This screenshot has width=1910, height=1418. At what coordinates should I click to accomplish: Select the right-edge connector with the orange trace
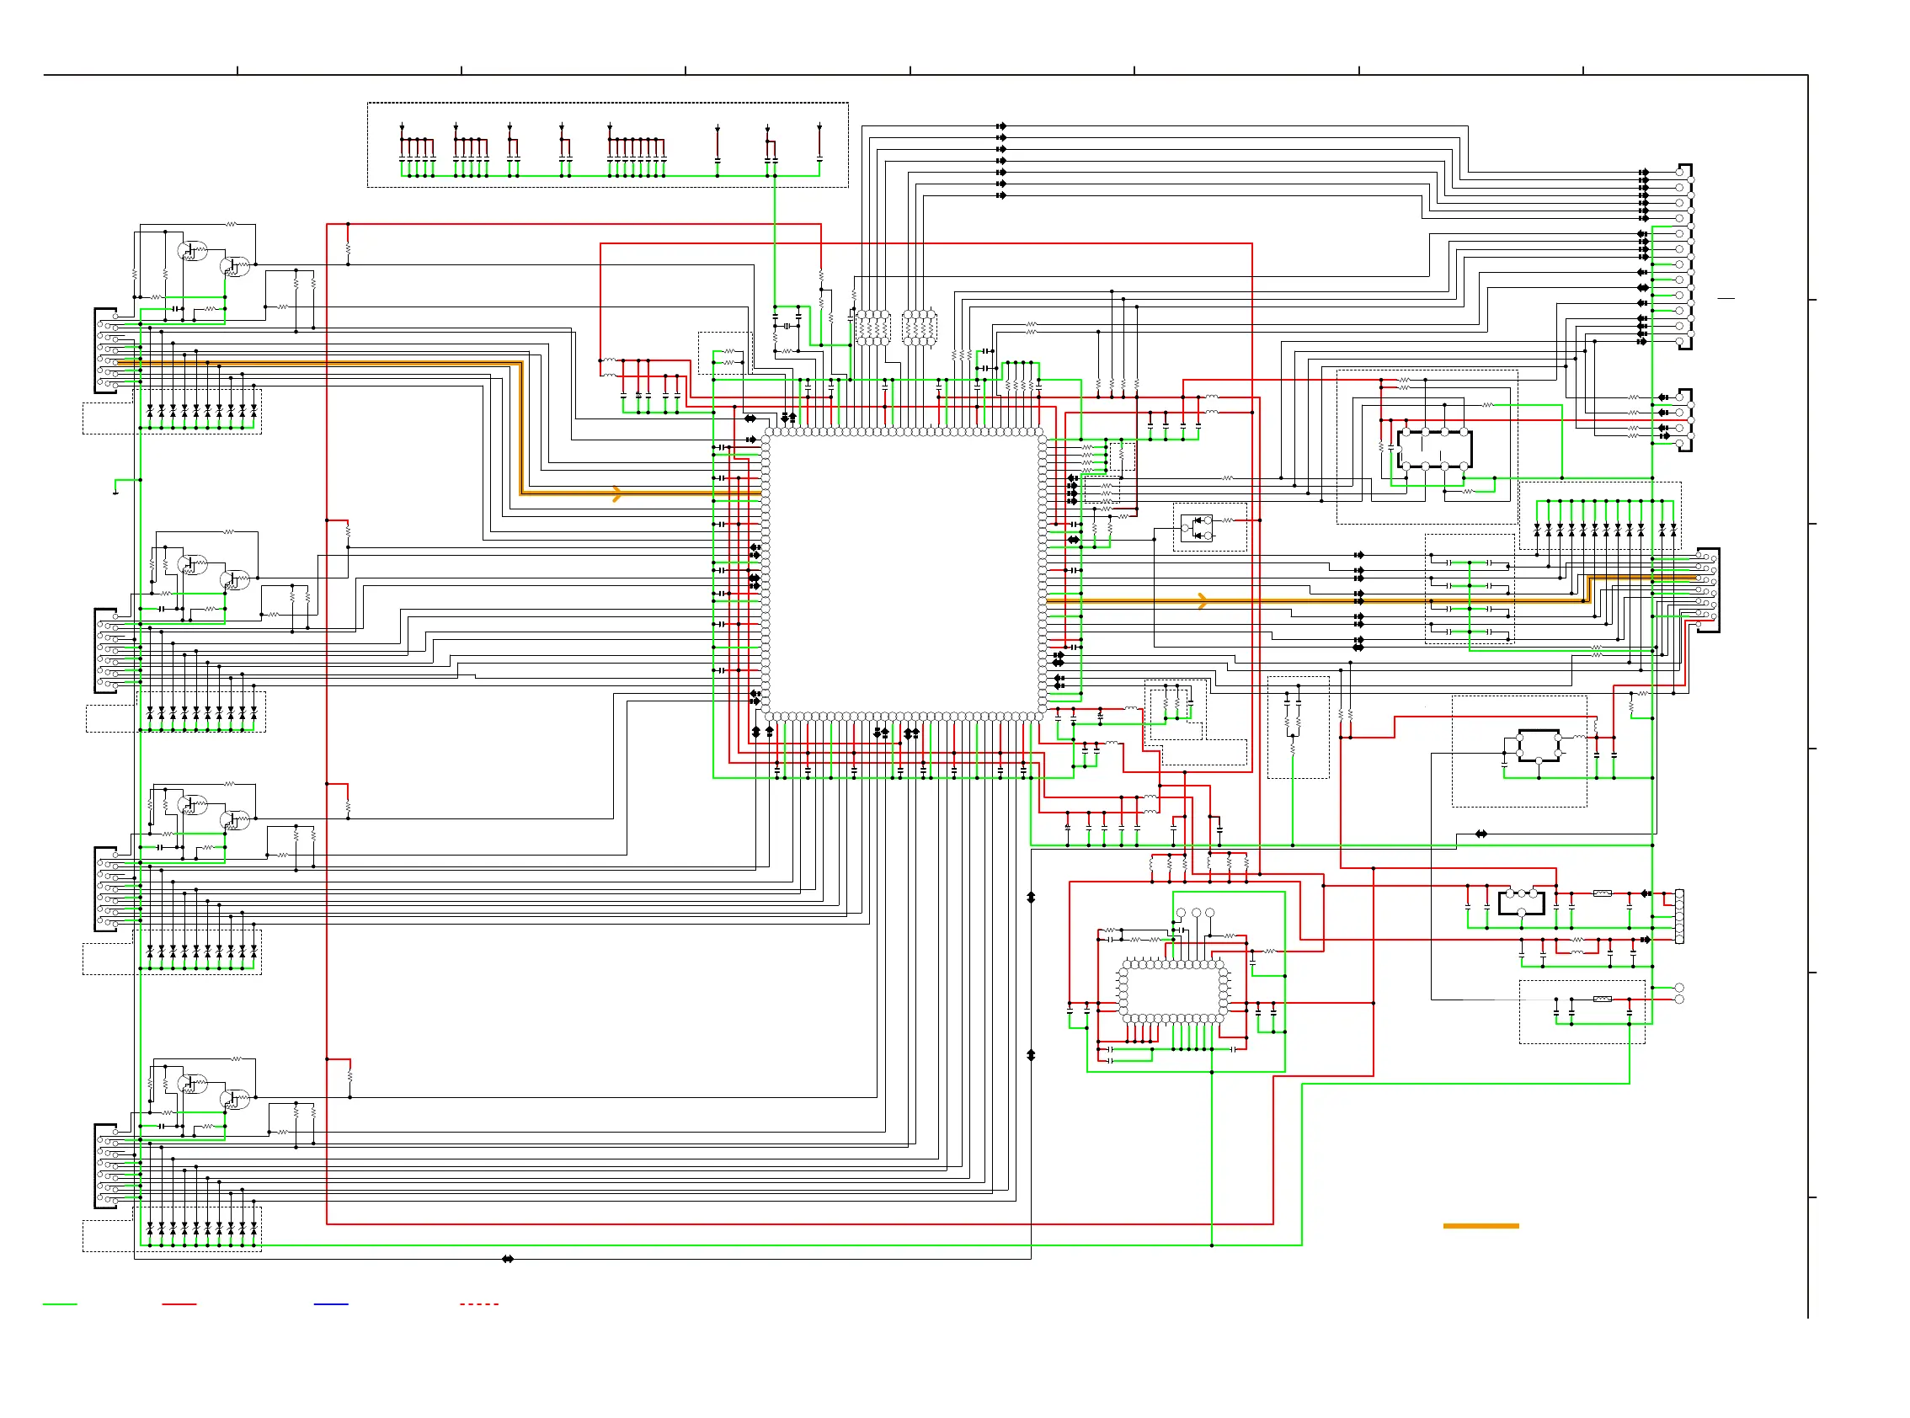[1708, 589]
